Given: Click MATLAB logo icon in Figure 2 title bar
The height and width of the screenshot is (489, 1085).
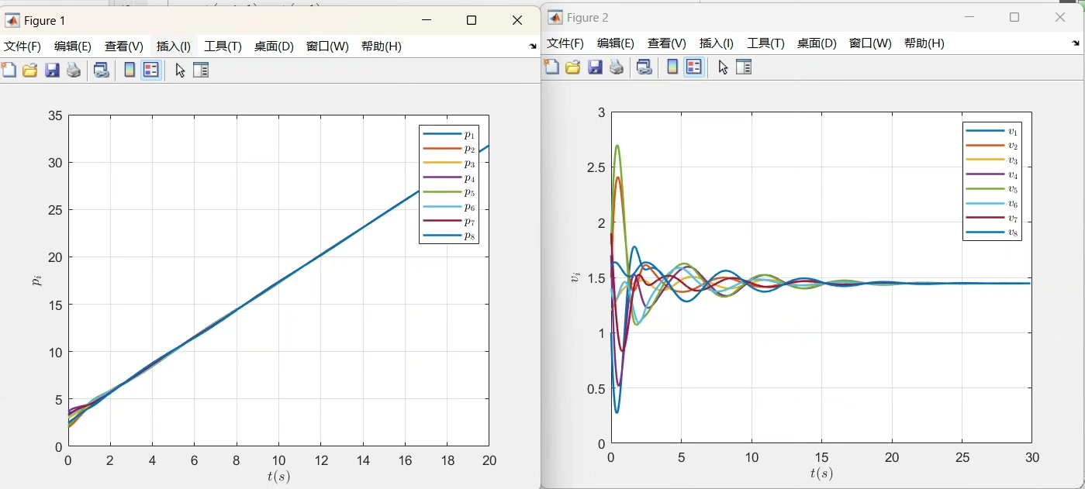Looking at the screenshot, I should click(555, 18).
